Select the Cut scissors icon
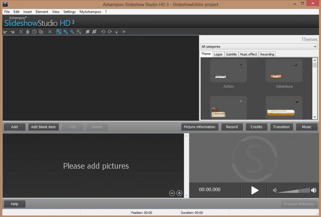The height and width of the screenshot is (217, 321). click(21, 32)
